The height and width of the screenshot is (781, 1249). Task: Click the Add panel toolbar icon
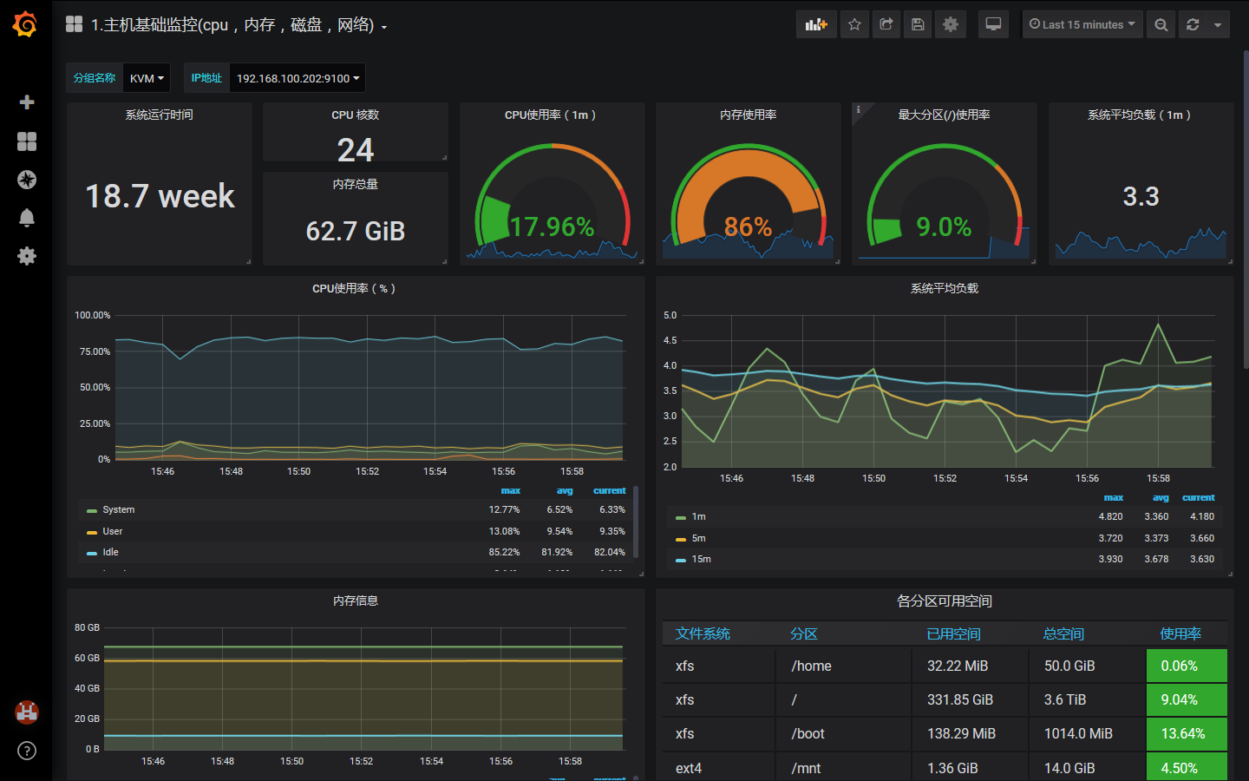pyautogui.click(x=815, y=24)
